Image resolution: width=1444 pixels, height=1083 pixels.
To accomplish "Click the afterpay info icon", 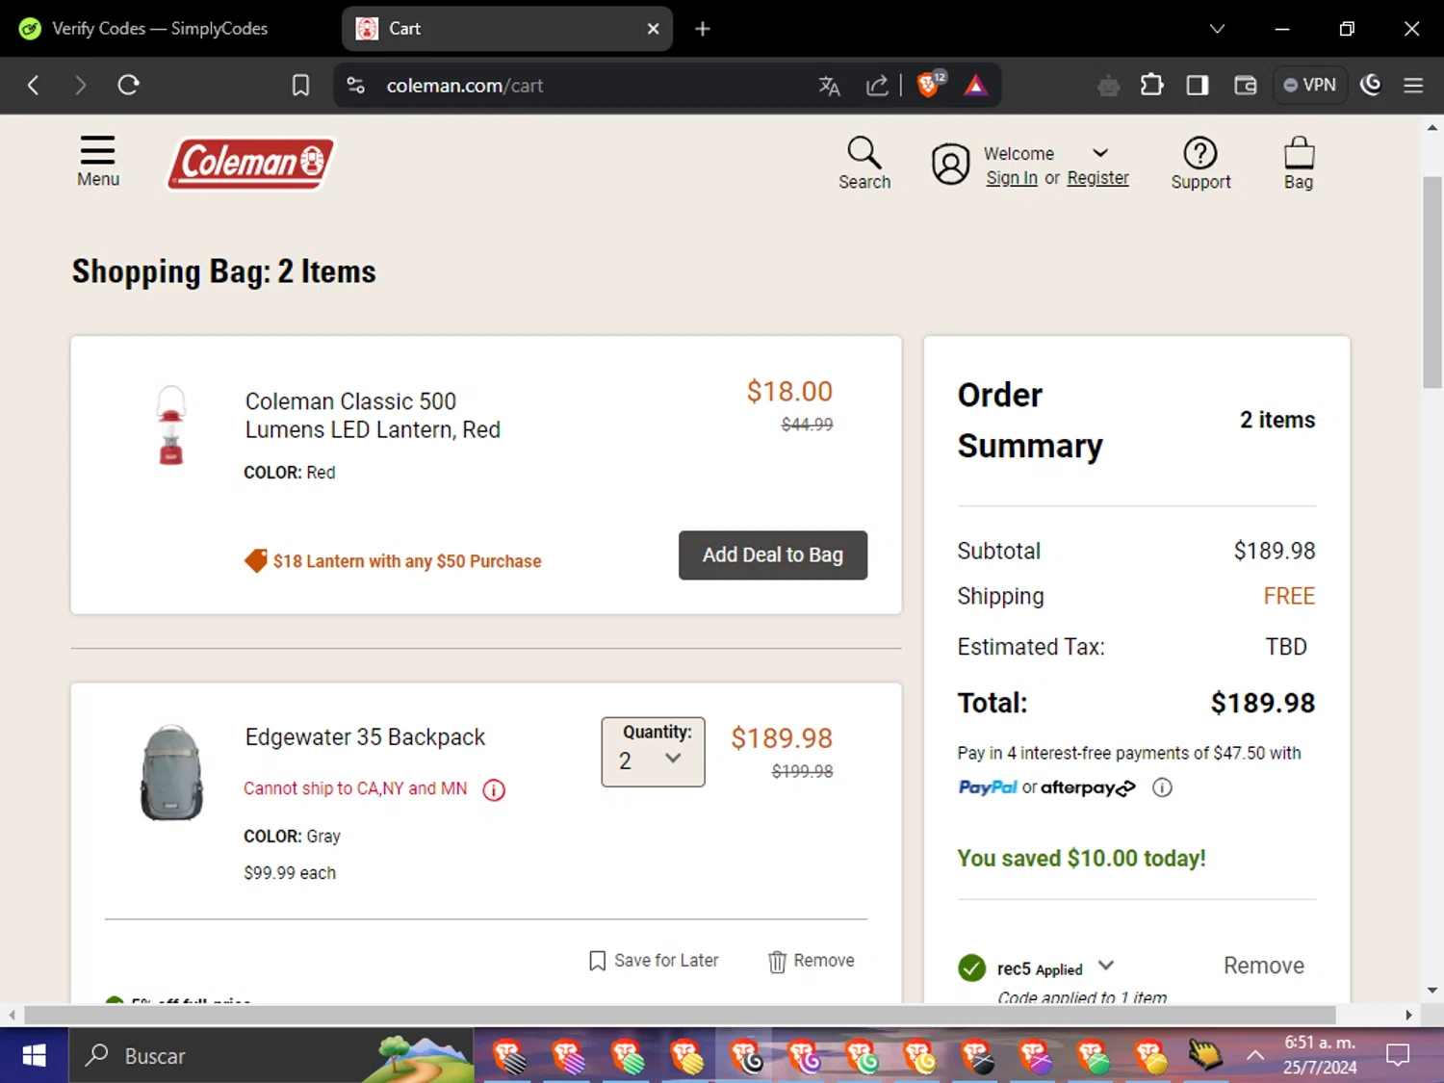I will coord(1162,787).
